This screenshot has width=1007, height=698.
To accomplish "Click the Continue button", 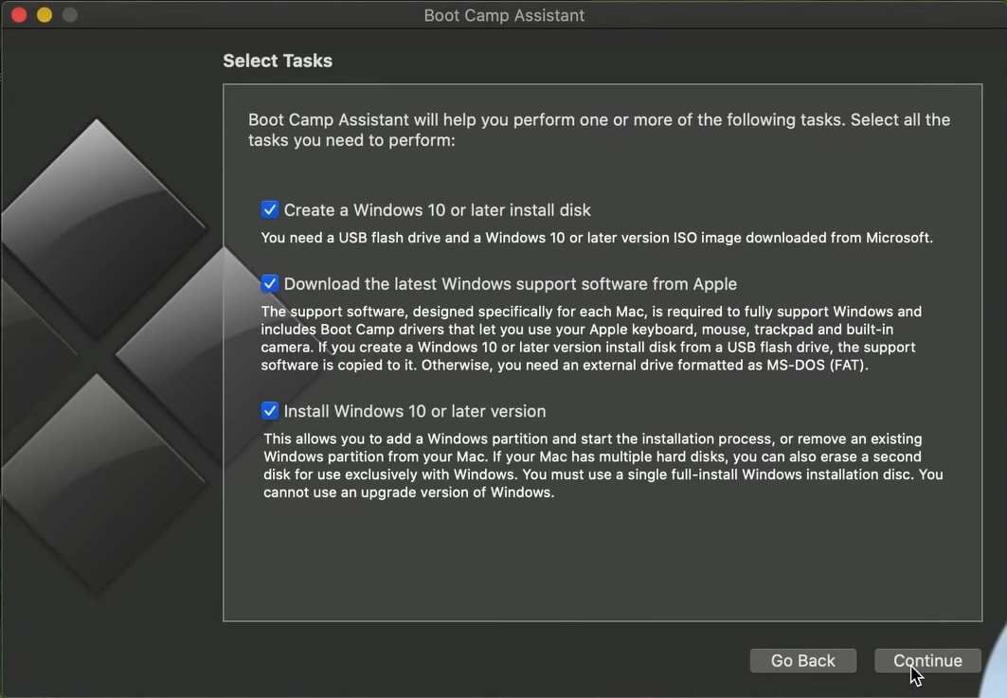I will click(x=927, y=661).
